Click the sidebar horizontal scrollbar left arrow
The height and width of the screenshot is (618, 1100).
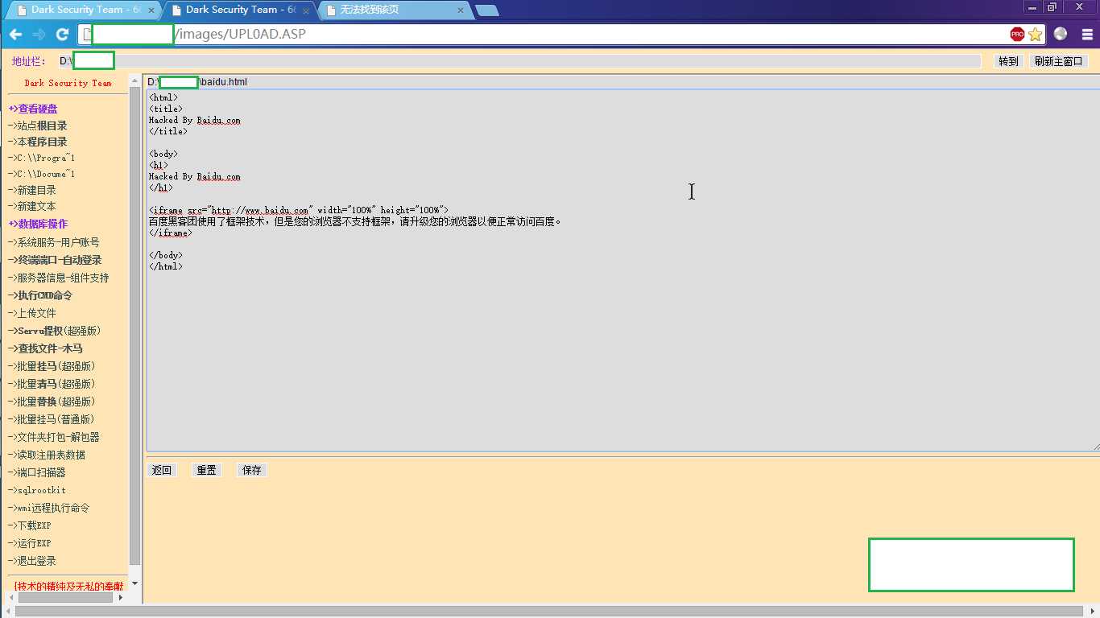[x=12, y=597]
